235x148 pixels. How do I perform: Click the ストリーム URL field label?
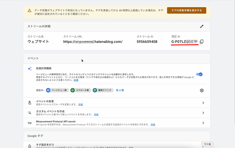point(73,36)
